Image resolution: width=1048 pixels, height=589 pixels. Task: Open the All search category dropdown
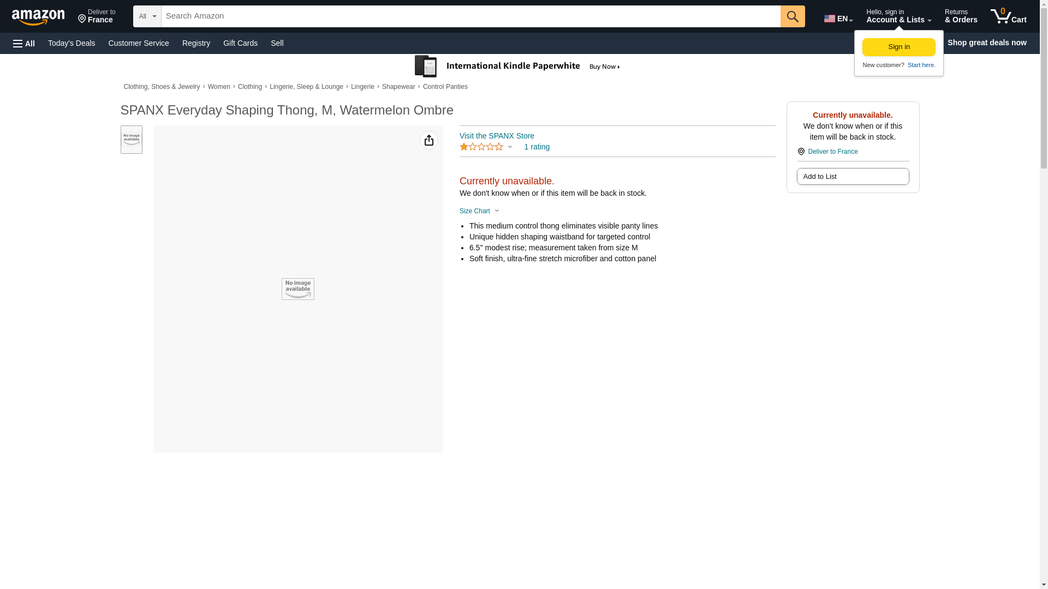pos(147,16)
